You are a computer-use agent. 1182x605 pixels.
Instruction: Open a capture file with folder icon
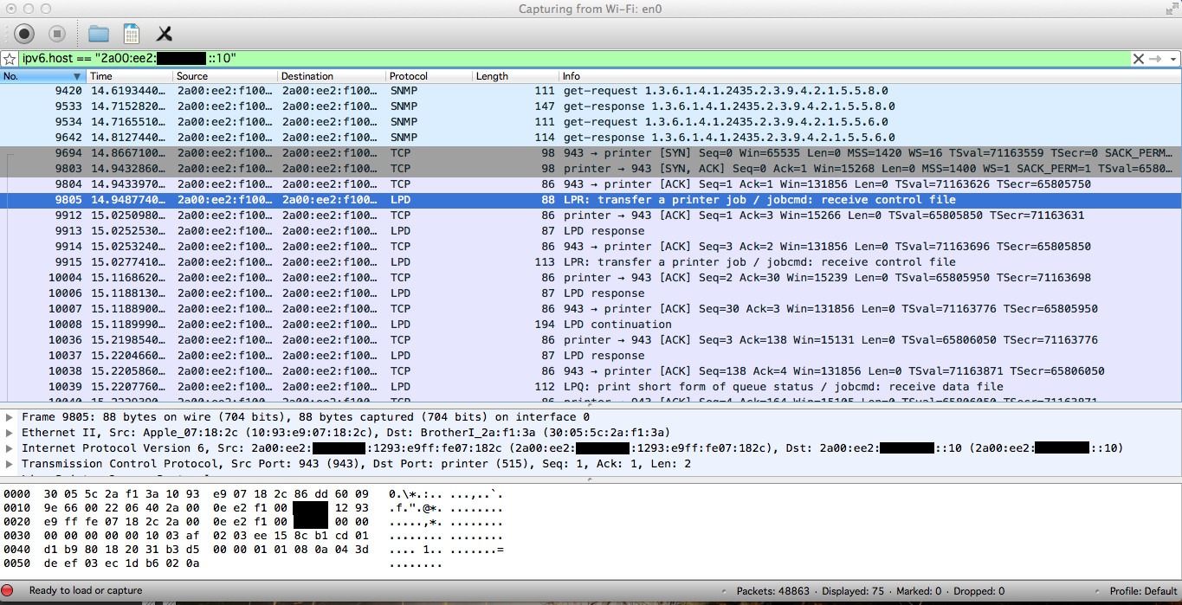click(99, 34)
